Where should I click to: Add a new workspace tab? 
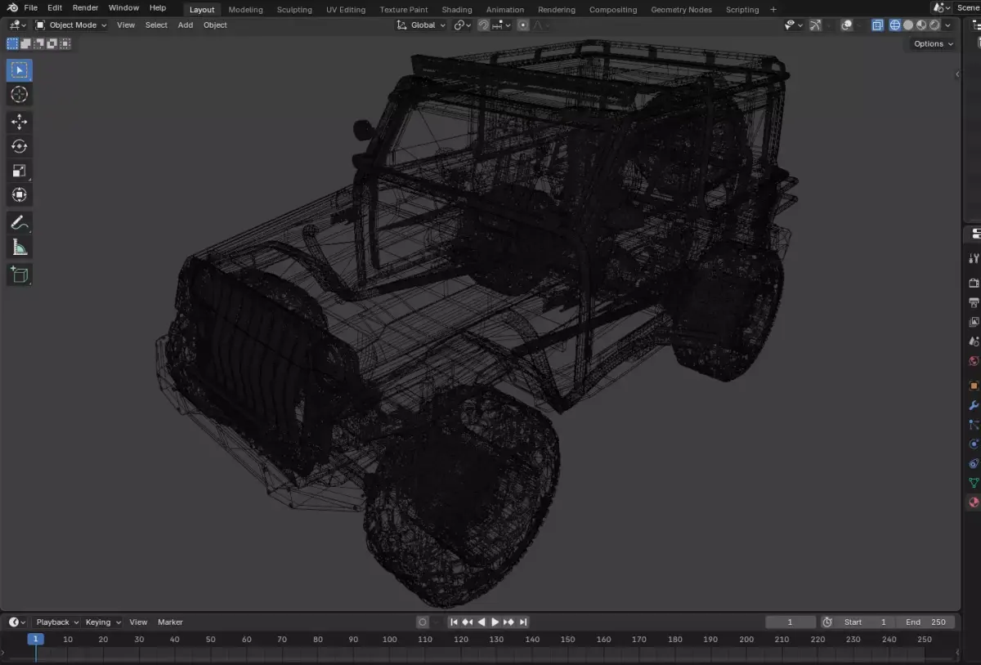coord(773,10)
